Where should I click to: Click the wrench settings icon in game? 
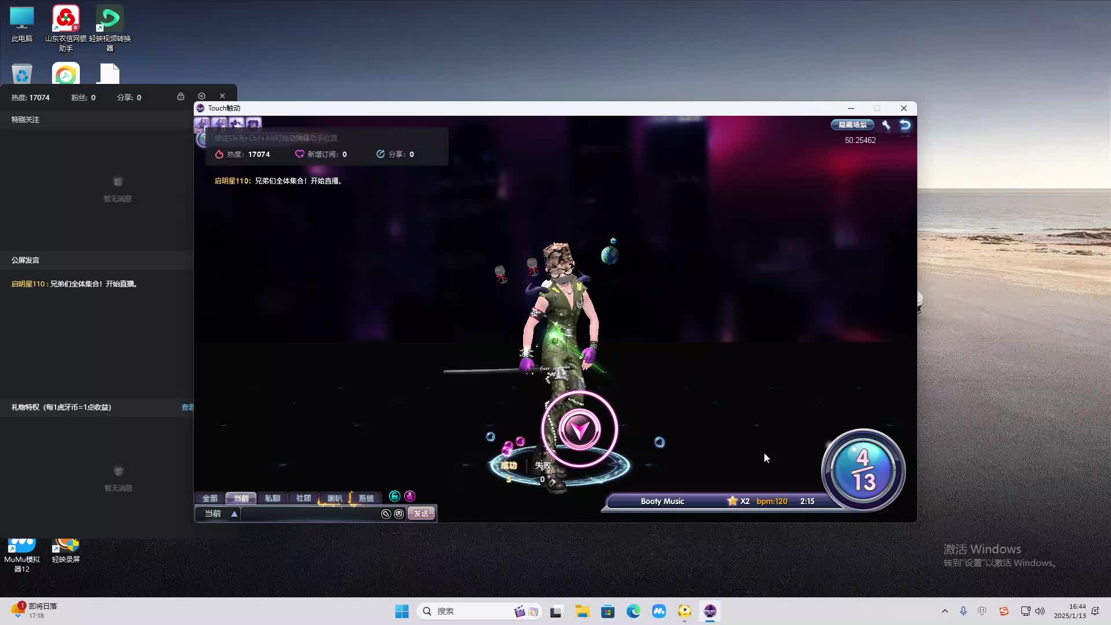886,124
